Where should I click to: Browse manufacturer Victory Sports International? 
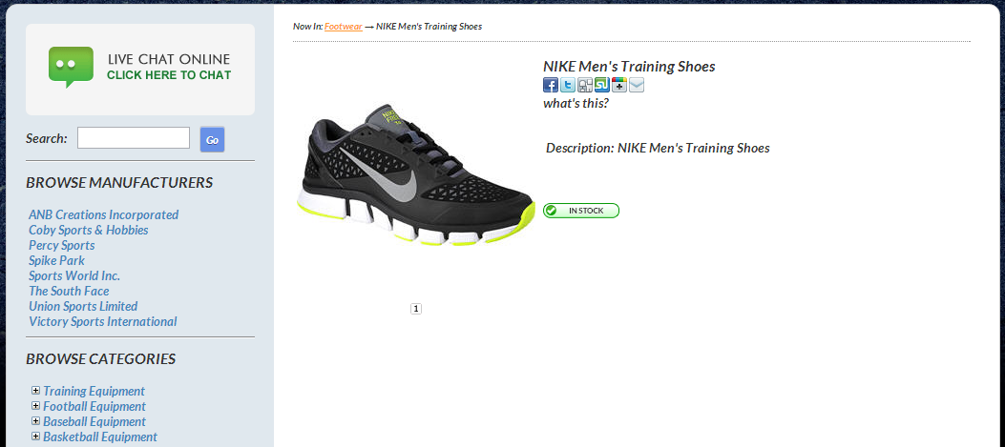[103, 322]
